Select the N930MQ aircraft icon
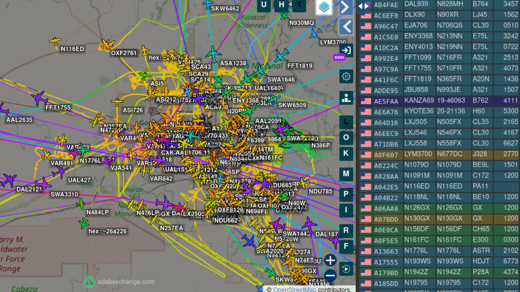Viewport: 520px width, 292px height. [284, 15]
